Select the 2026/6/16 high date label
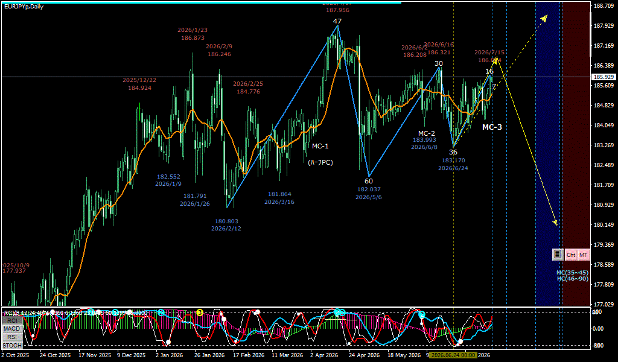This screenshot has width=618, height=362. point(439,45)
